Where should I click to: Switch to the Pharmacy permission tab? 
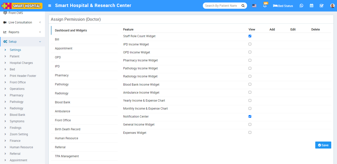62,75
